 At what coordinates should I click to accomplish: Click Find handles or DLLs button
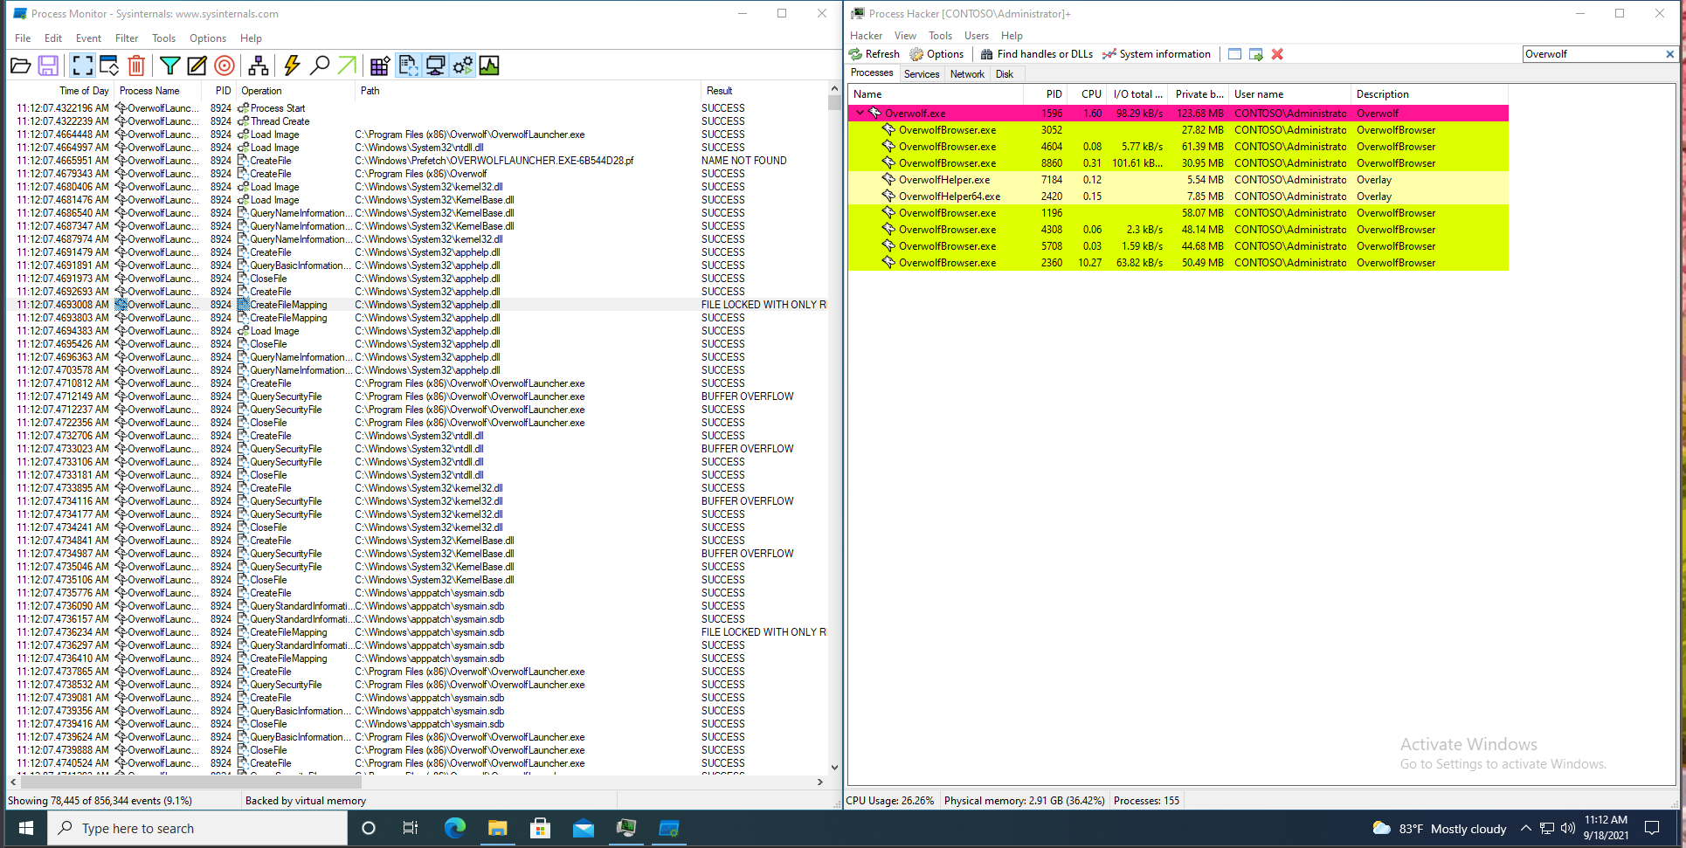click(1037, 54)
